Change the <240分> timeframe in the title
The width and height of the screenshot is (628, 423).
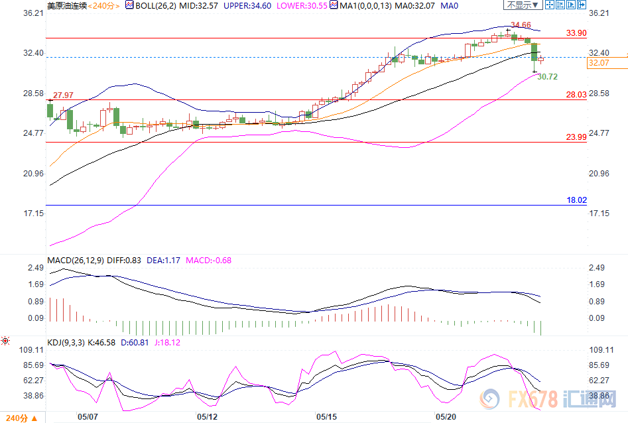103,5
